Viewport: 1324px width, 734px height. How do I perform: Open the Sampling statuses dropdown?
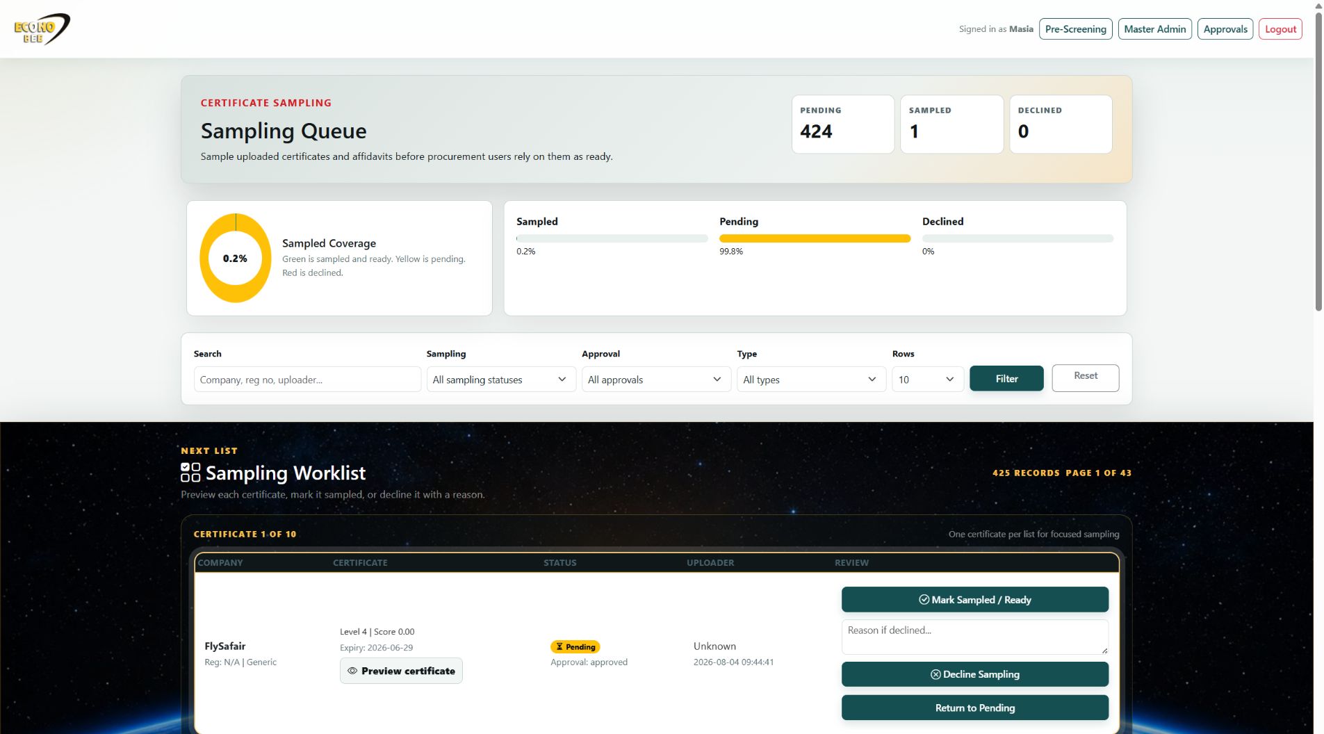coord(501,380)
